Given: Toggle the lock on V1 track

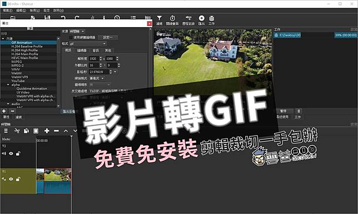Looking at the screenshot, I should pos(18,179).
